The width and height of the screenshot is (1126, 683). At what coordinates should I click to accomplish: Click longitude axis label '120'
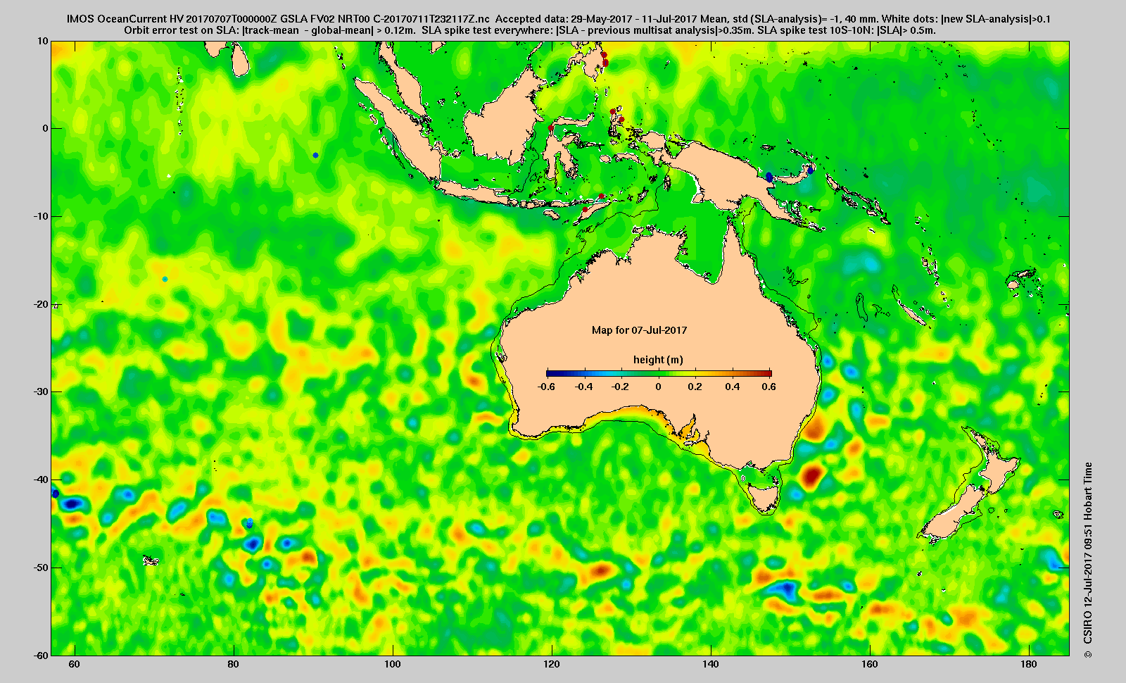click(552, 665)
